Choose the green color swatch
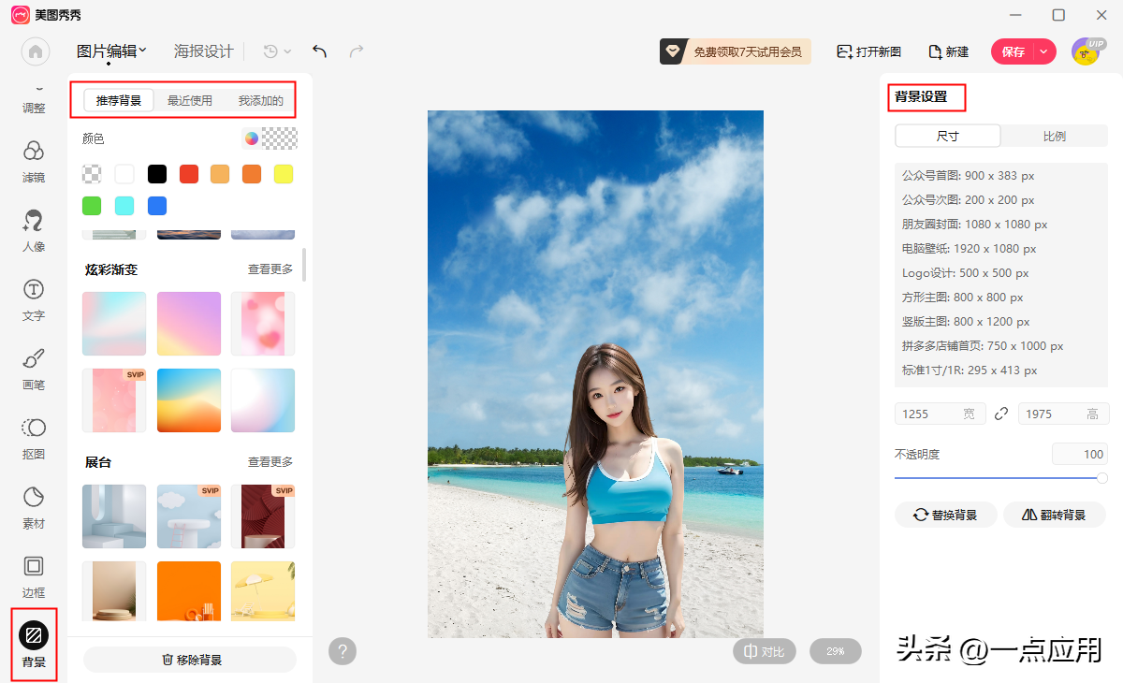This screenshot has height=683, width=1123. pyautogui.click(x=92, y=206)
